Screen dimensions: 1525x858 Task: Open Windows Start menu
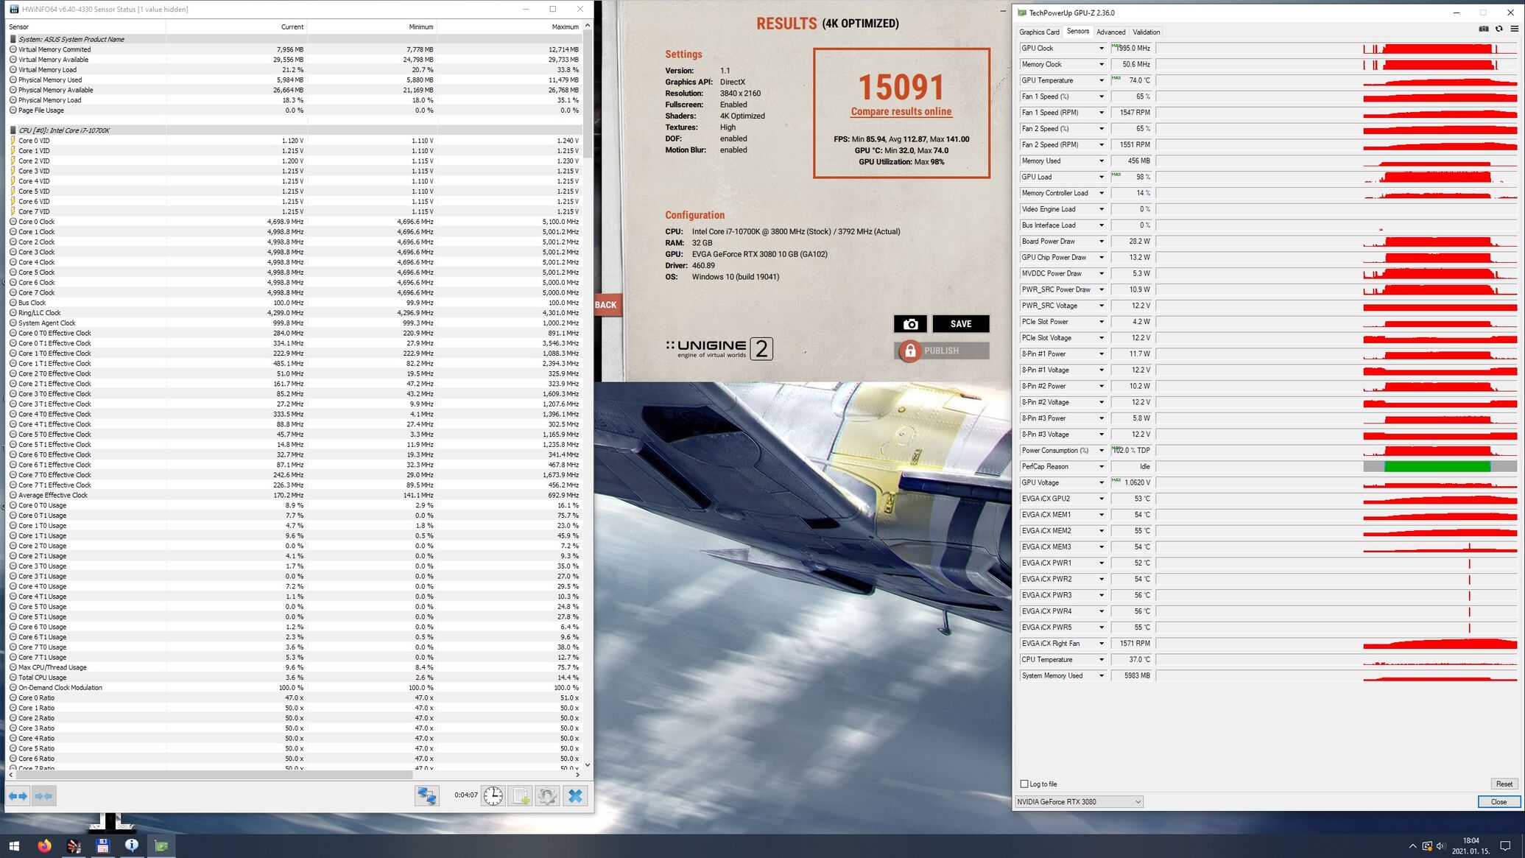pyautogui.click(x=14, y=845)
